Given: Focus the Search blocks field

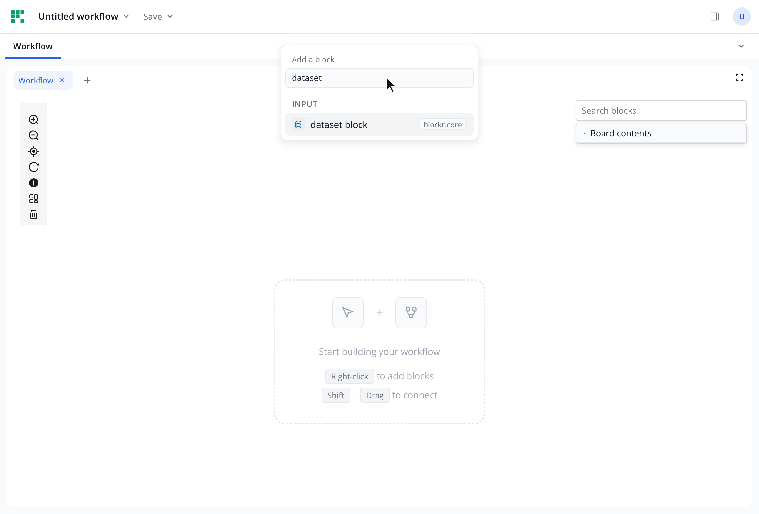Looking at the screenshot, I should coord(661,111).
